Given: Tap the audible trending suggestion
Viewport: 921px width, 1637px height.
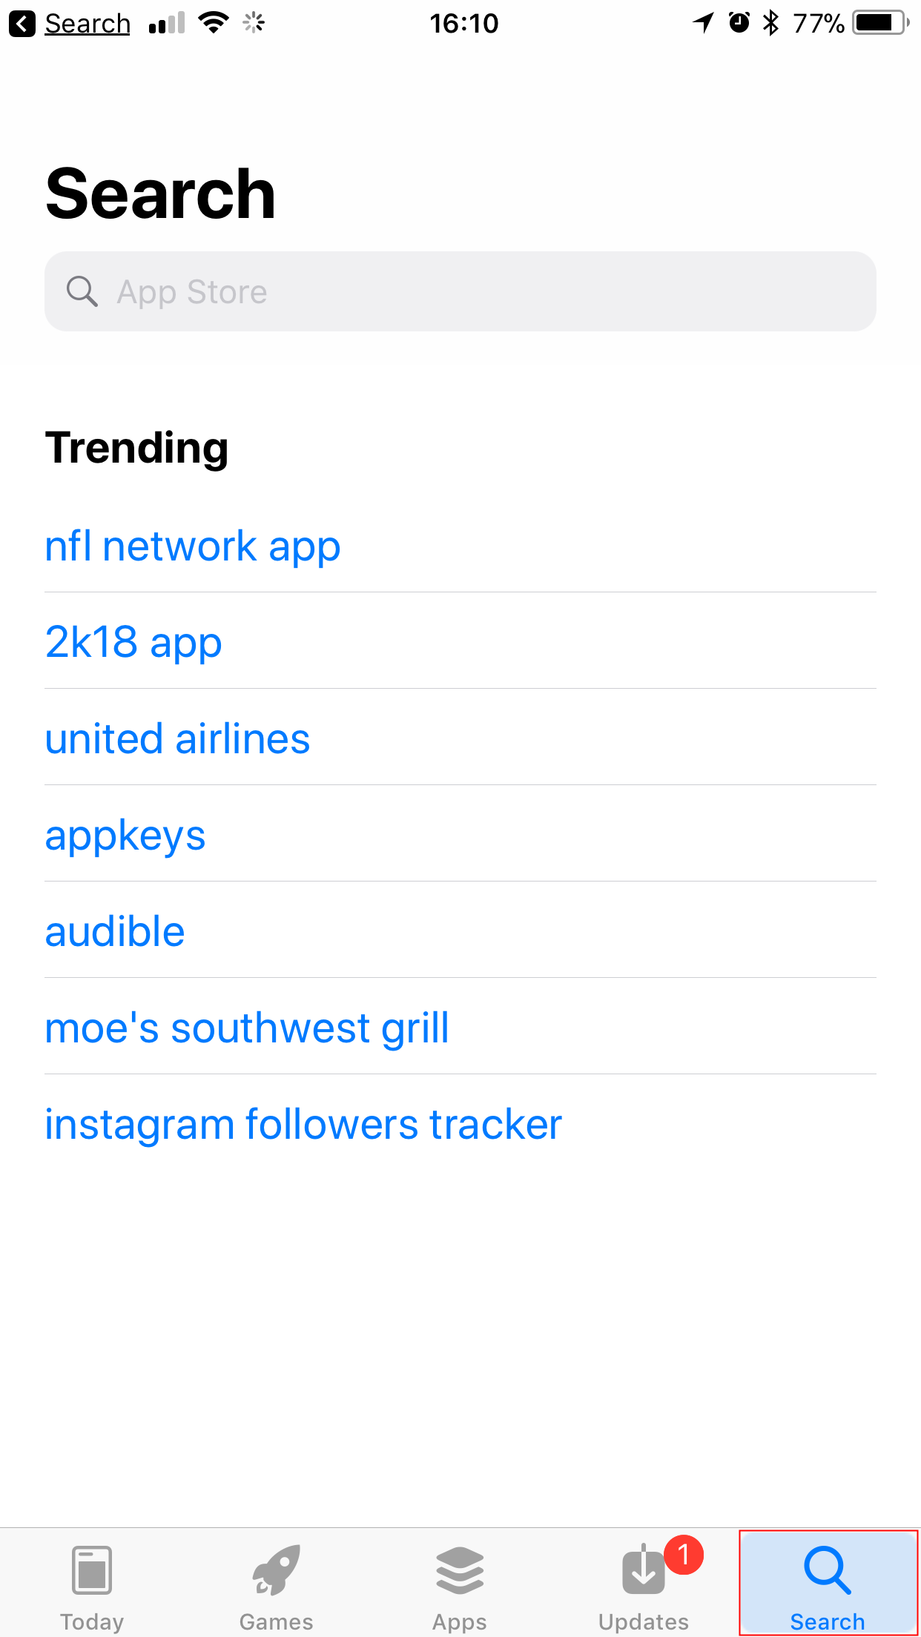Looking at the screenshot, I should (115, 932).
